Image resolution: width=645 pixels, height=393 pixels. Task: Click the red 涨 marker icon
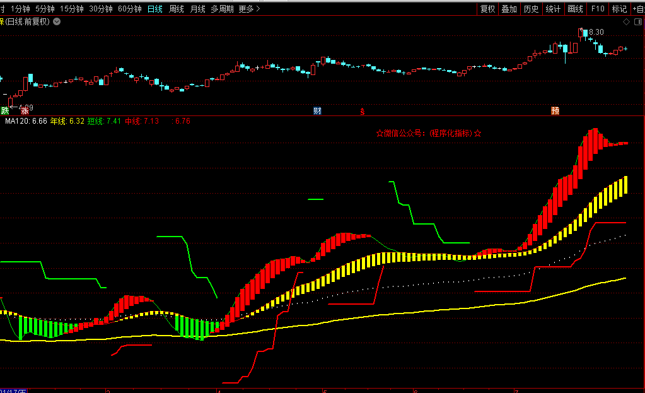25,111
